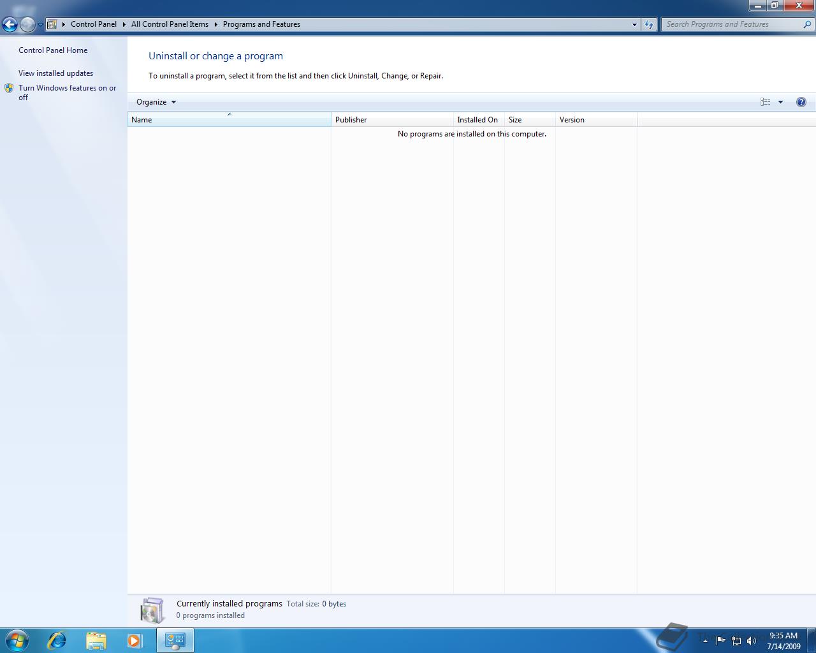Click the shield icon beside Windows features
Viewport: 816px width, 653px height.
click(9, 88)
